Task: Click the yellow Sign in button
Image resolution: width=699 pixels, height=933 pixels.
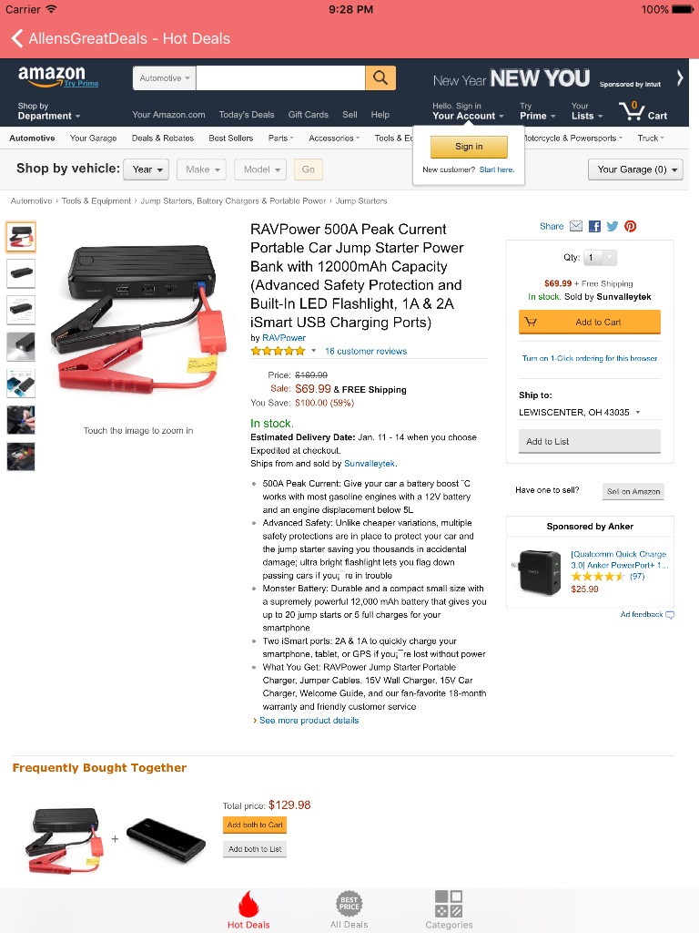Action: click(469, 147)
